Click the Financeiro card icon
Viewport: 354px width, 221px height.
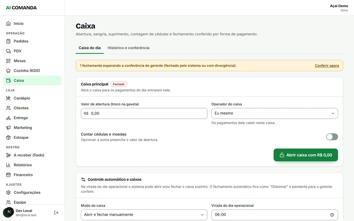coord(8,175)
